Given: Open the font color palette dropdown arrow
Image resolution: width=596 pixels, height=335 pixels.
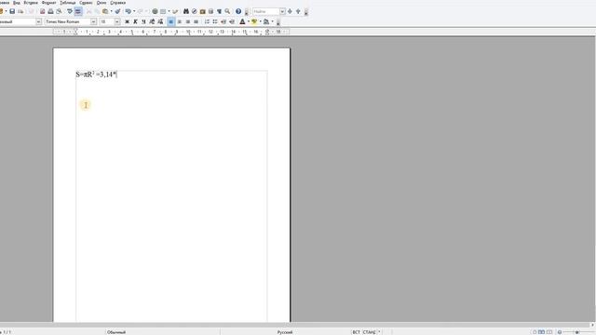Looking at the screenshot, I should 249,21.
